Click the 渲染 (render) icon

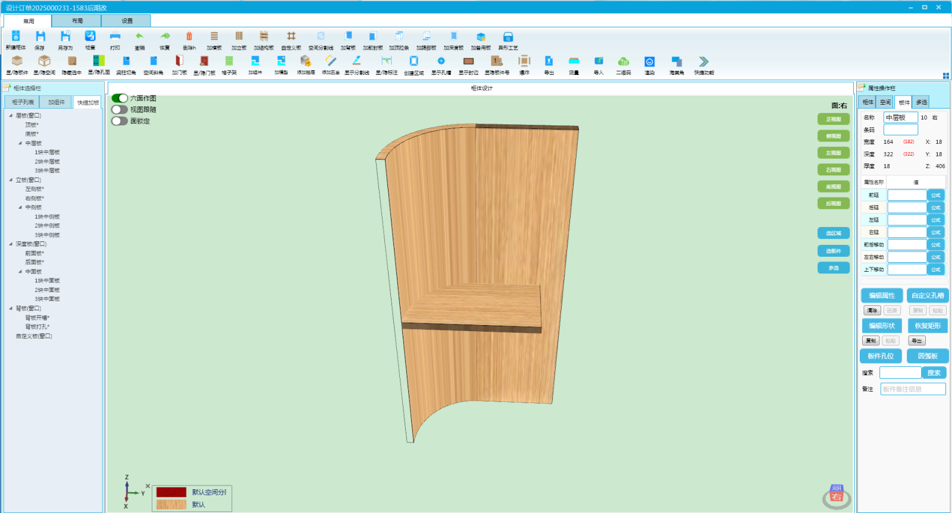[x=649, y=61]
